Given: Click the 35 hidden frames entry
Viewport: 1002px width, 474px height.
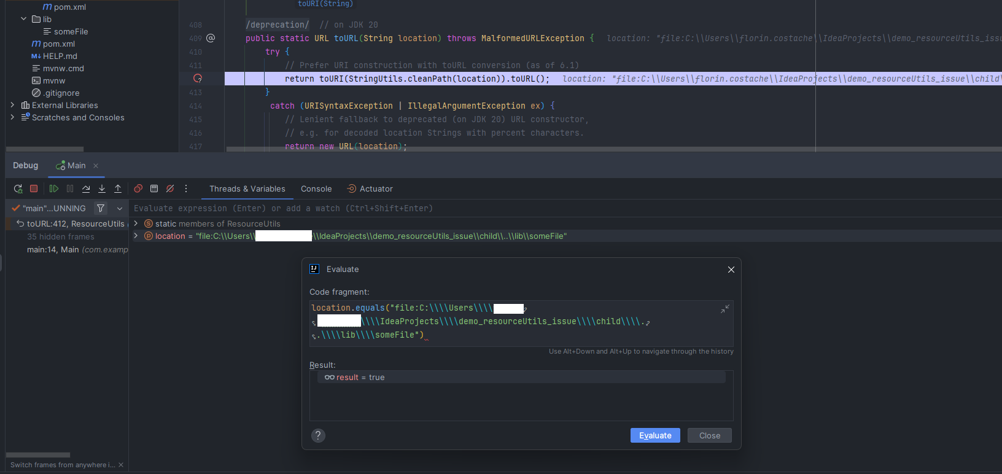Looking at the screenshot, I should click(x=61, y=236).
